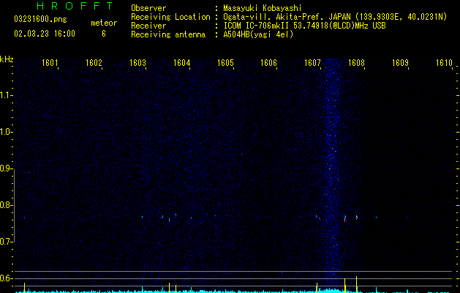This screenshot has width=460, height=293.
Task: Click frequency axis label 1.0
Action: (x=6, y=132)
